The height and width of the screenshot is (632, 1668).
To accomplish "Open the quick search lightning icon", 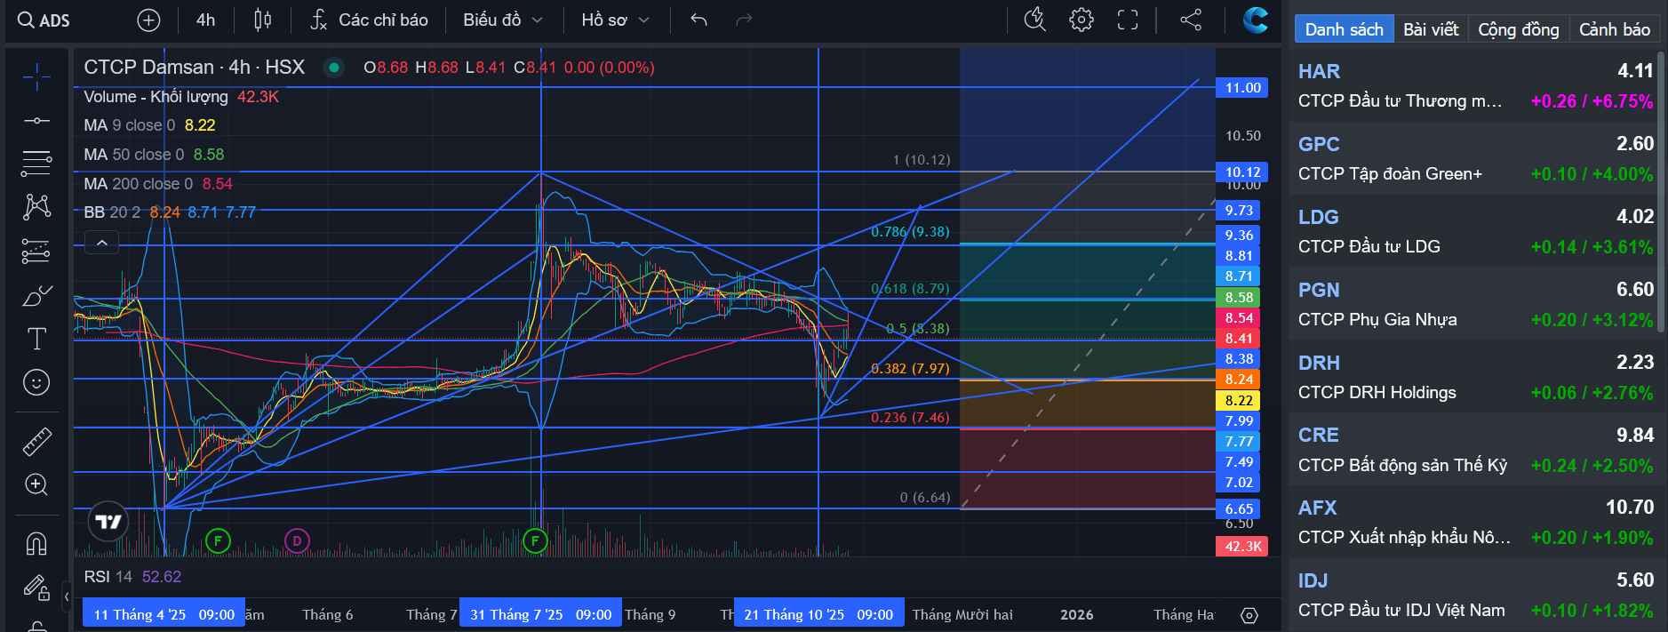I will [1034, 20].
